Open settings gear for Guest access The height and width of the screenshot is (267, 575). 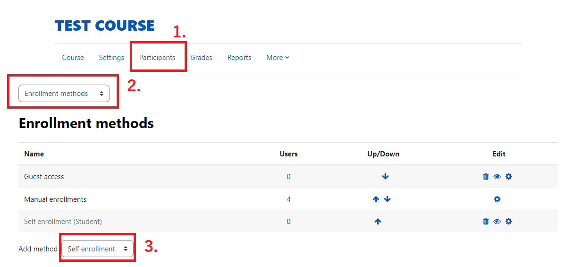click(508, 177)
